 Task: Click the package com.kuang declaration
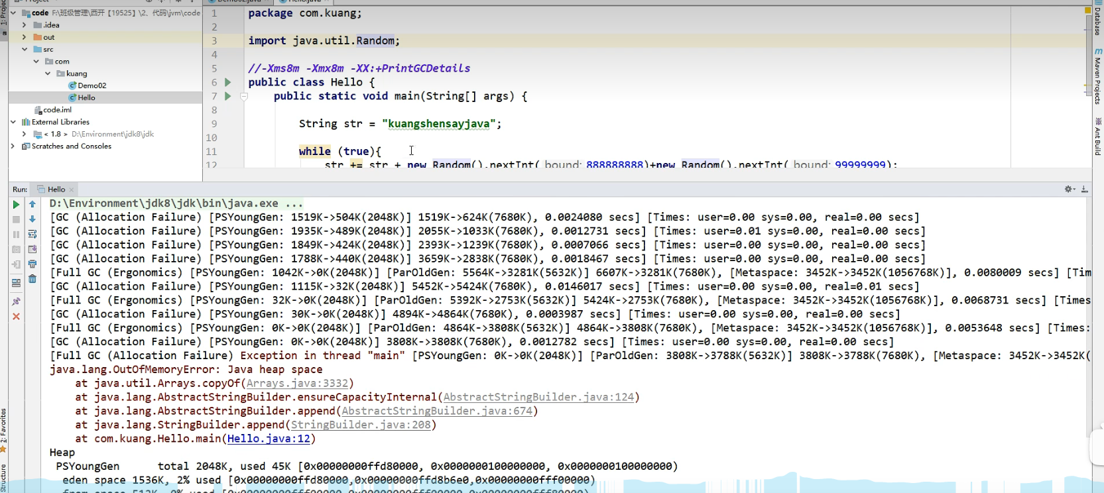(305, 13)
